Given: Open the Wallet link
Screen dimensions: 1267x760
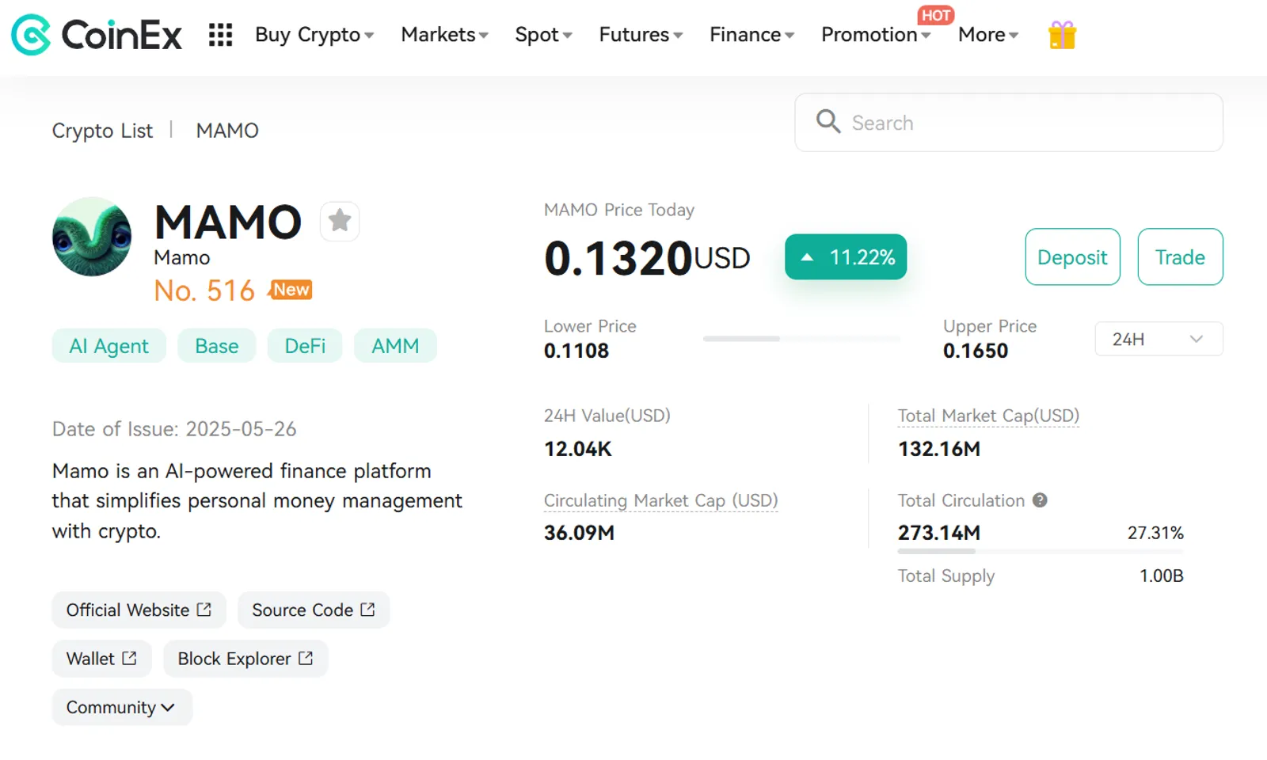Looking at the screenshot, I should 101,659.
